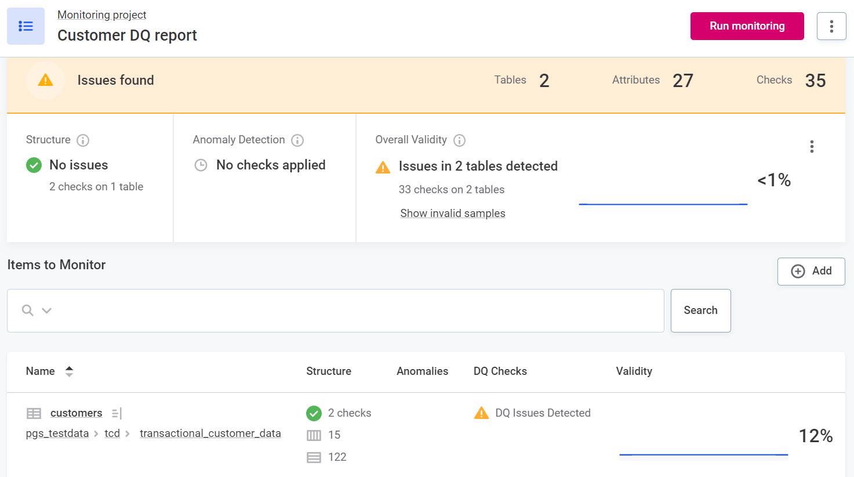Viewport: 854px width, 477px height.
Task: Click the green structure checks checkmark
Action: click(x=314, y=413)
